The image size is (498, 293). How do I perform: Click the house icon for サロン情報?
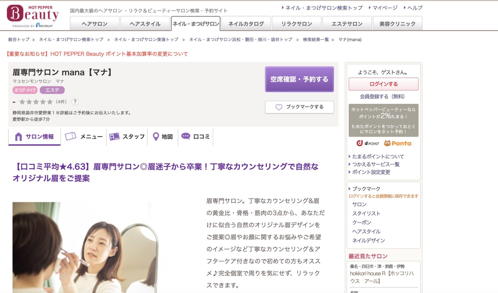coord(18,137)
